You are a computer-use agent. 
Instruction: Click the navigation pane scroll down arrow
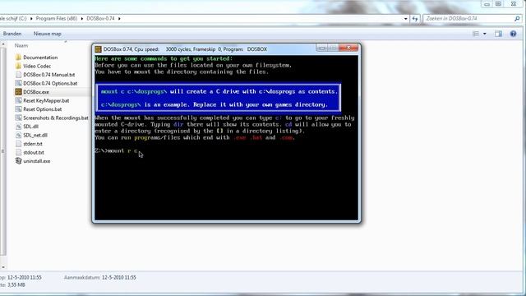(3, 267)
